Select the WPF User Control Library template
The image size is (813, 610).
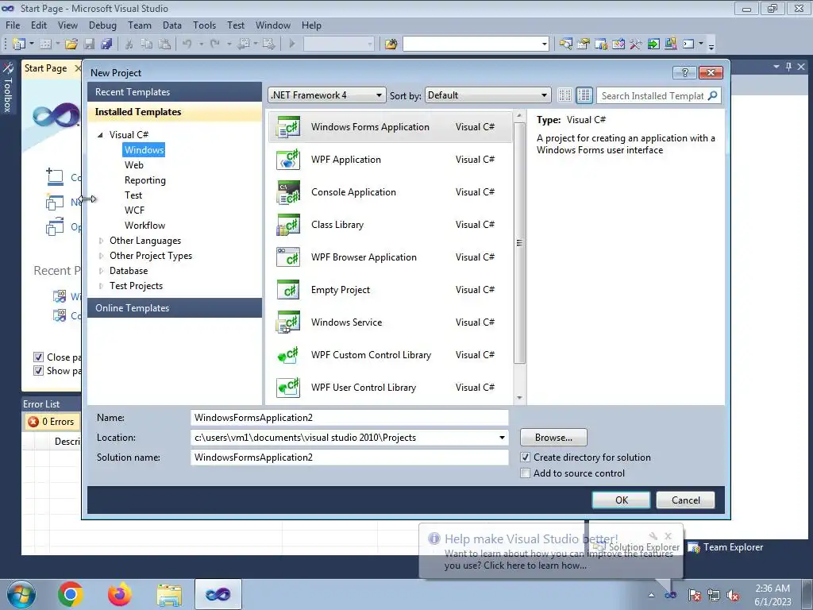[390, 388]
